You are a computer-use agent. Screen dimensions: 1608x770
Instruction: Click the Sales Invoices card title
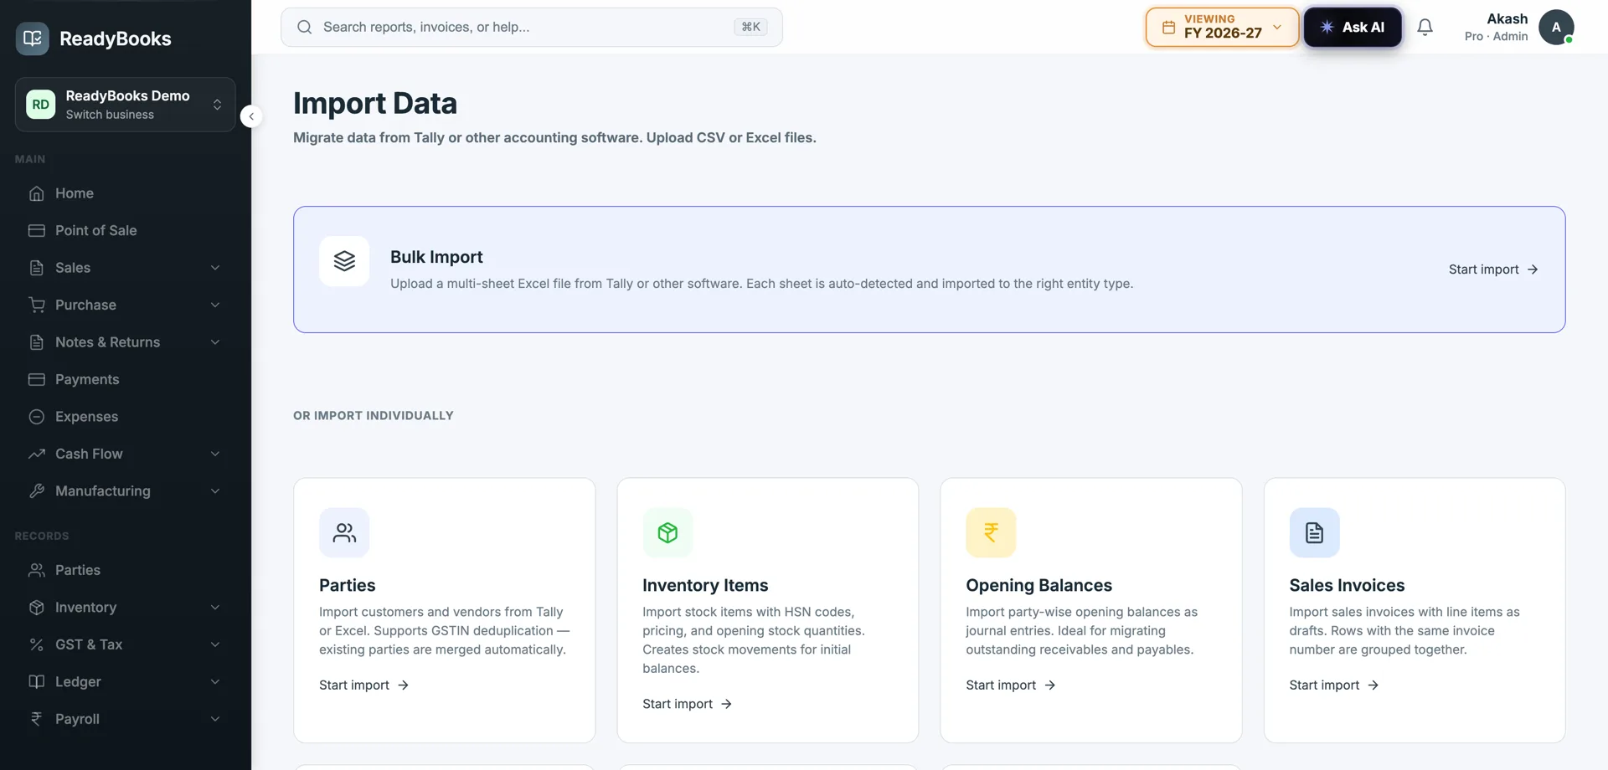[1347, 585]
